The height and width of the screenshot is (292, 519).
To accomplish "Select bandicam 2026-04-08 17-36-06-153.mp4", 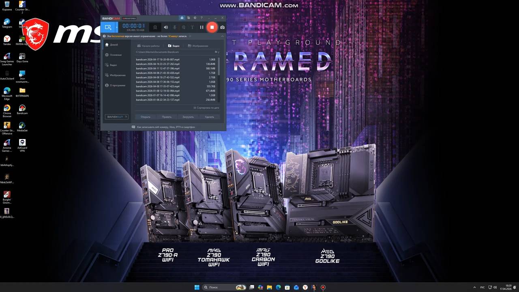I will point(176,82).
